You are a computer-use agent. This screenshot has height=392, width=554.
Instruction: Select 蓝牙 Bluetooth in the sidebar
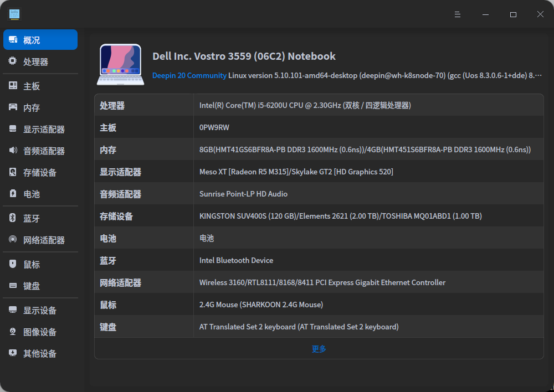(x=40, y=218)
